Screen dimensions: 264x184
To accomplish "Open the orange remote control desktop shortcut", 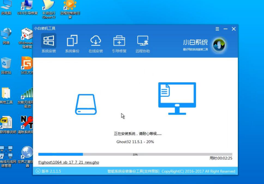I will 70,9.
